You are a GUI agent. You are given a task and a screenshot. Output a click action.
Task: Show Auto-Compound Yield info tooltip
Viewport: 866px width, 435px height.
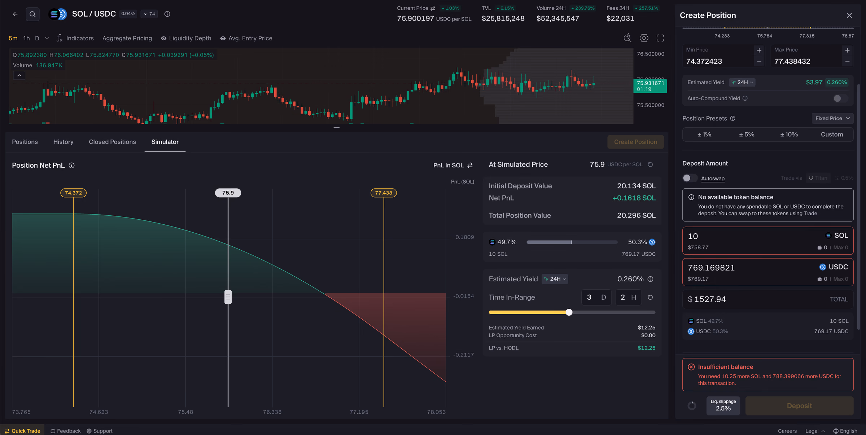[x=745, y=98]
